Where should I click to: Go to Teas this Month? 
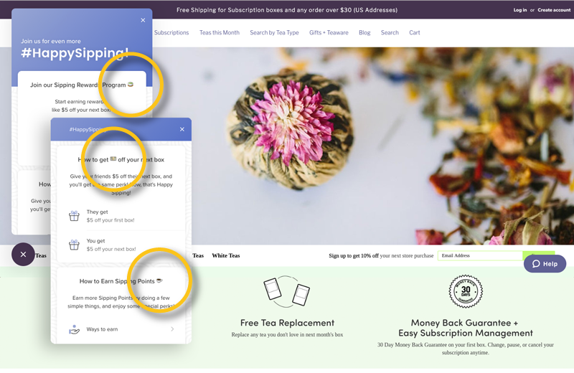(x=220, y=32)
